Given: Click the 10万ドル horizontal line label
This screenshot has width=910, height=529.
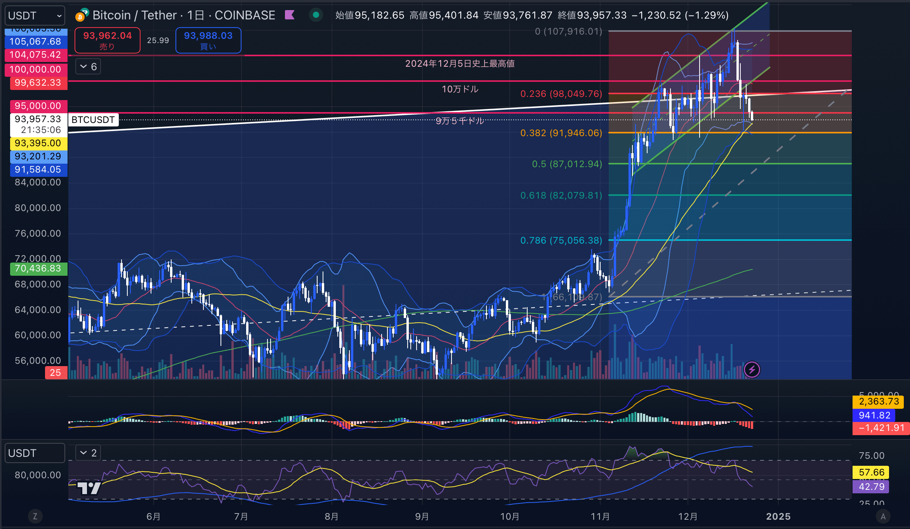Looking at the screenshot, I should click(460, 89).
